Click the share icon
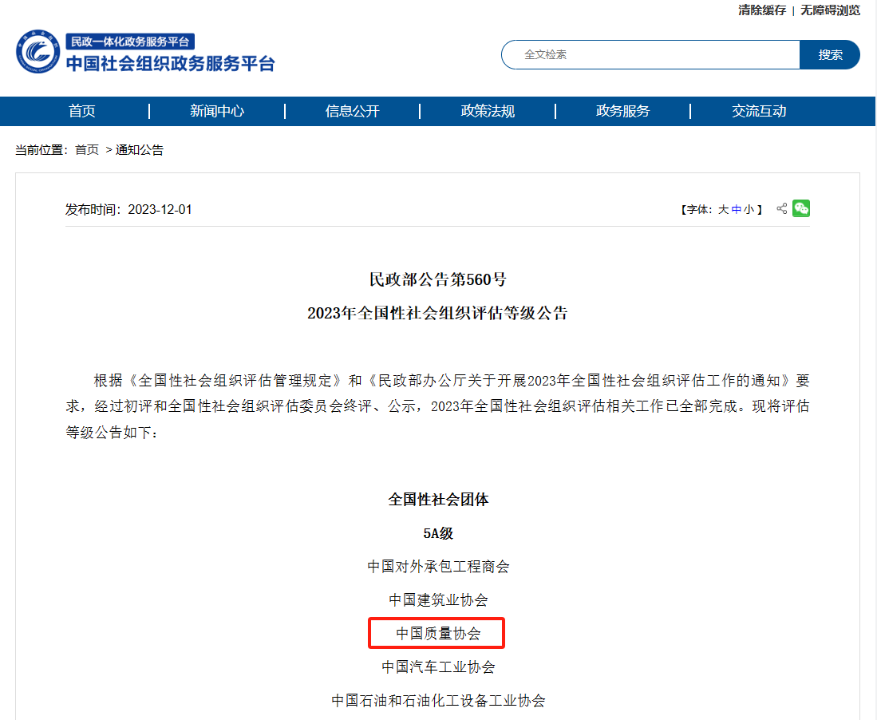Screen dimensions: 877x720 (781, 209)
